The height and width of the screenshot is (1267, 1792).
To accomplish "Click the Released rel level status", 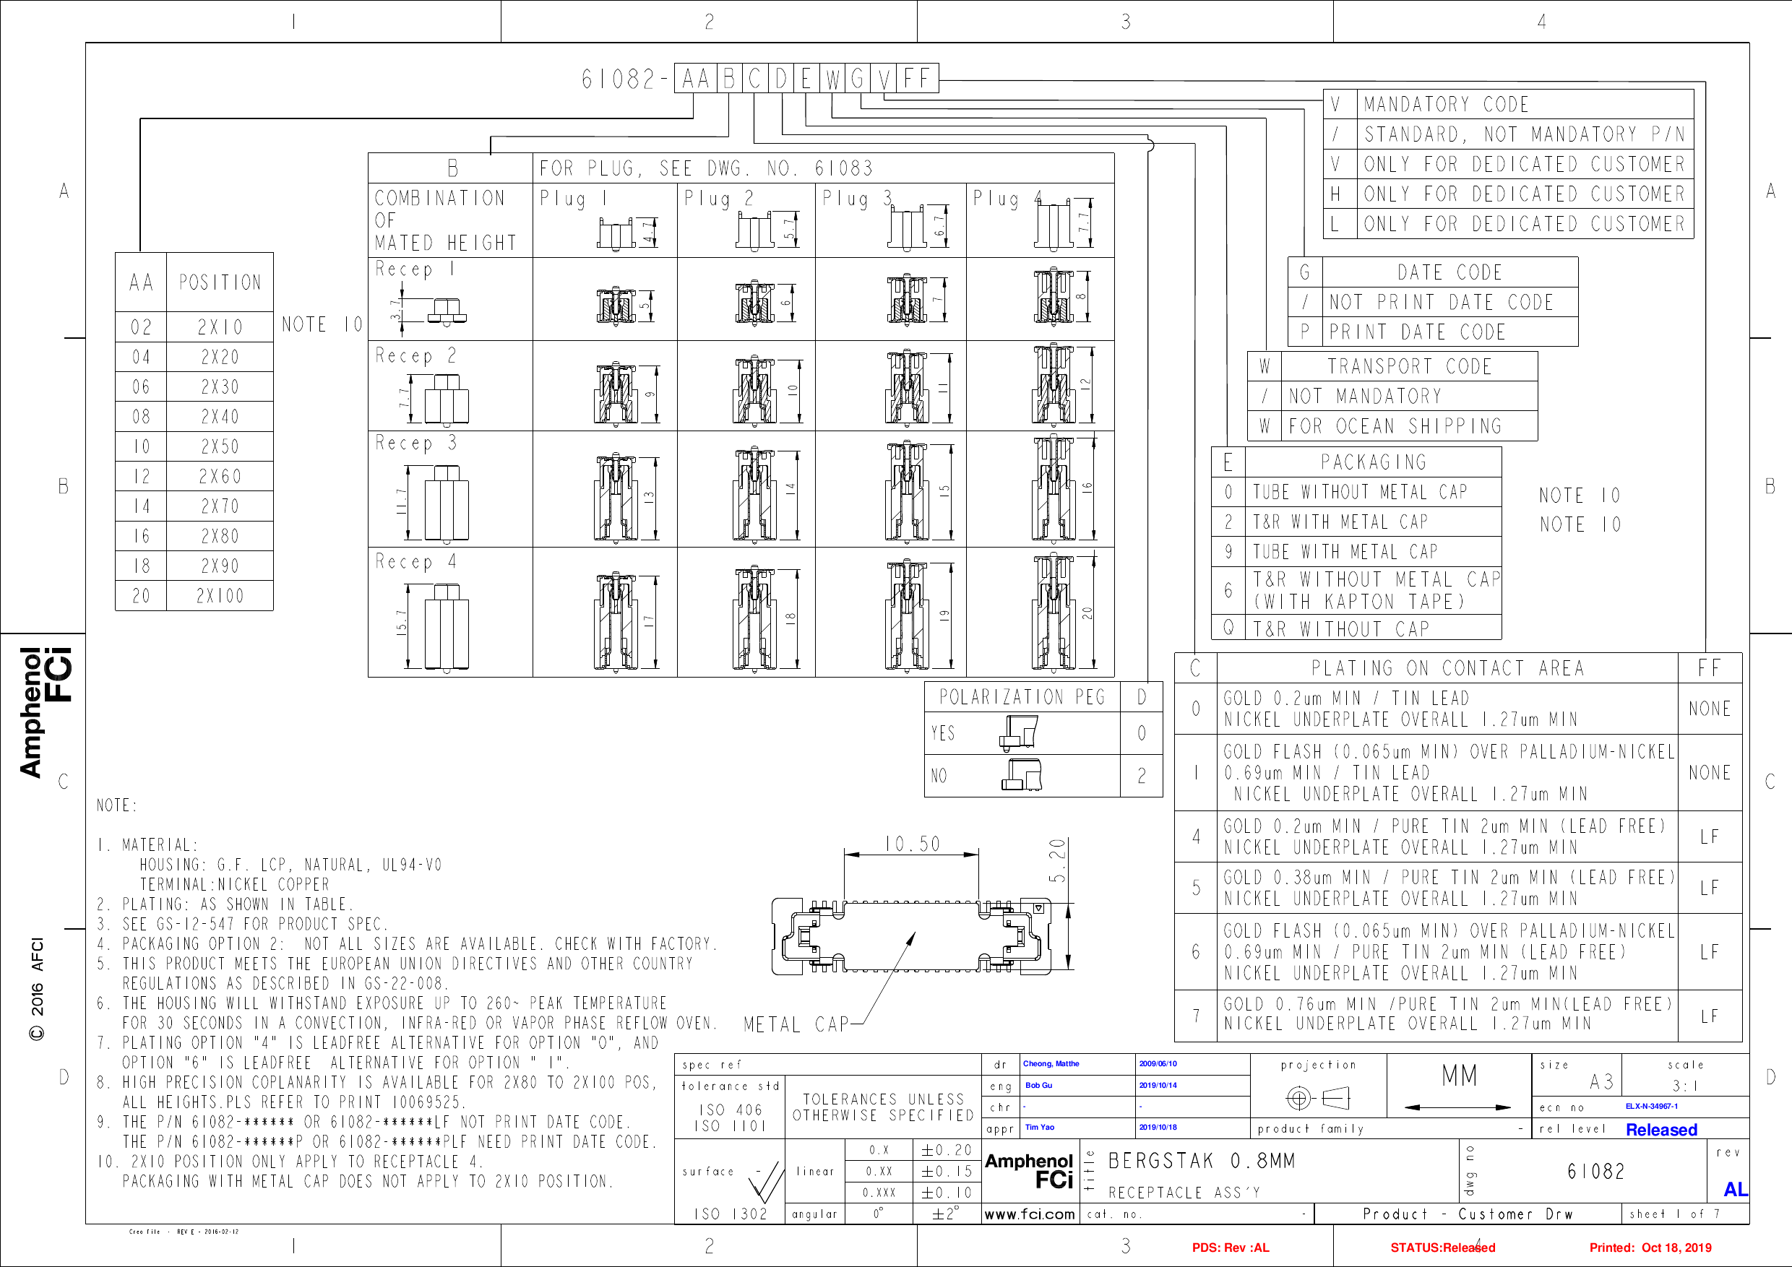I will (x=1661, y=1129).
